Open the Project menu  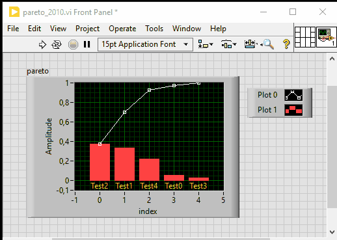pos(87,29)
